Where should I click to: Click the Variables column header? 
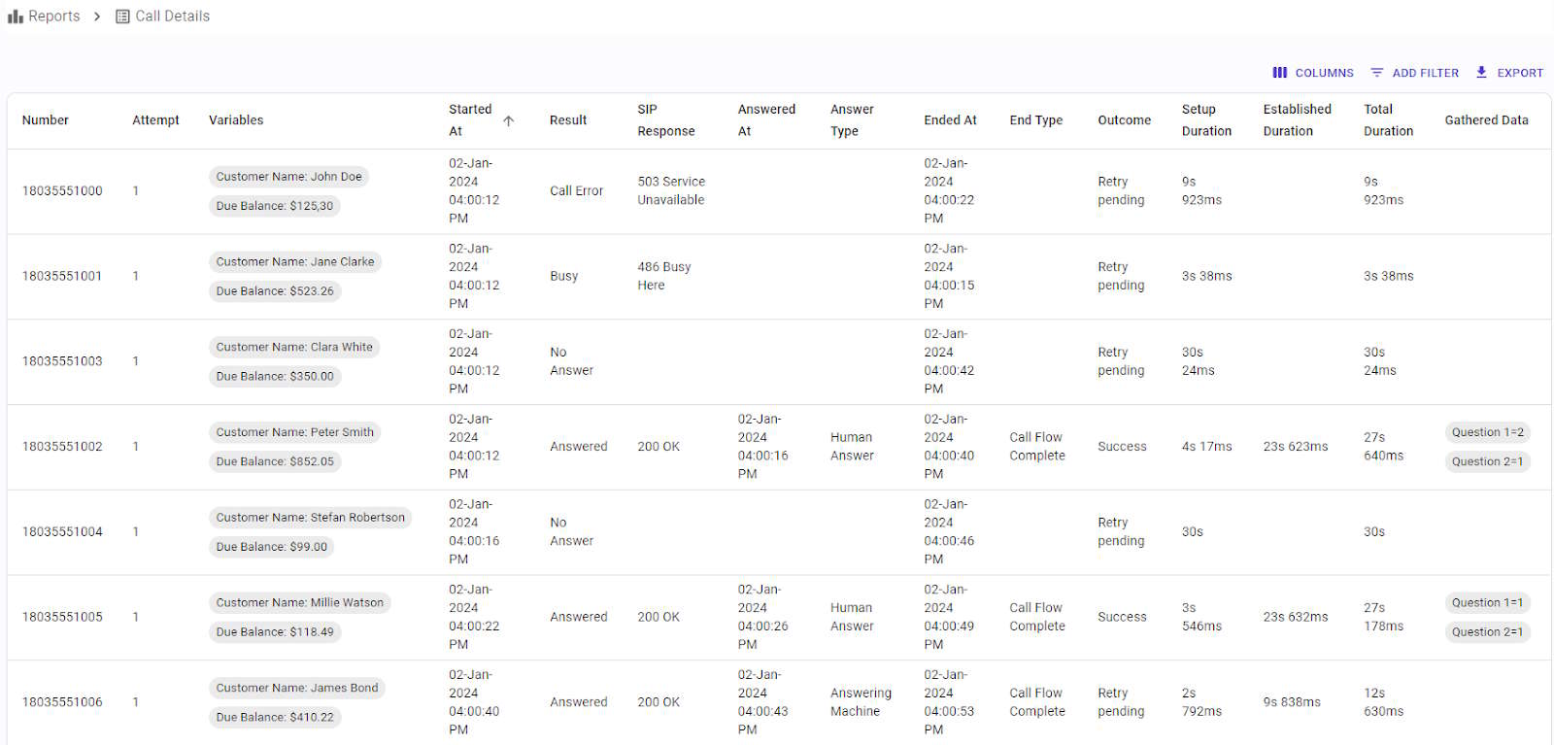pos(236,120)
